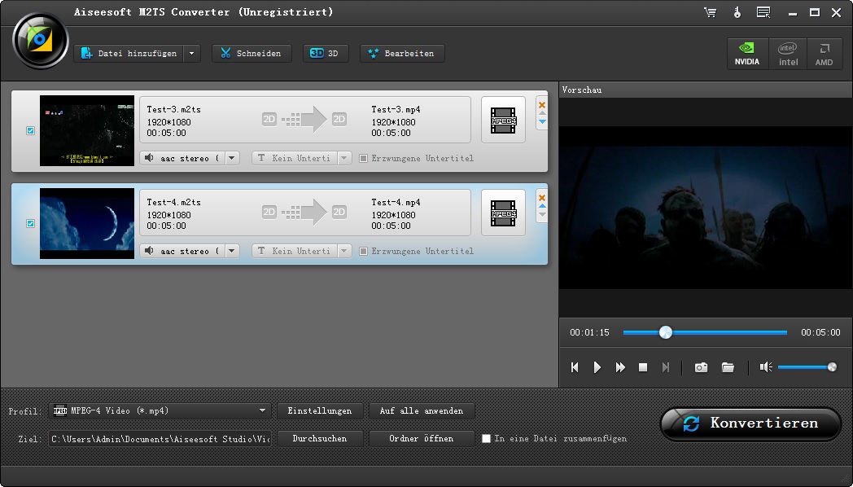Click Datei hinzufügen button
This screenshot has width=853, height=487.
click(129, 53)
